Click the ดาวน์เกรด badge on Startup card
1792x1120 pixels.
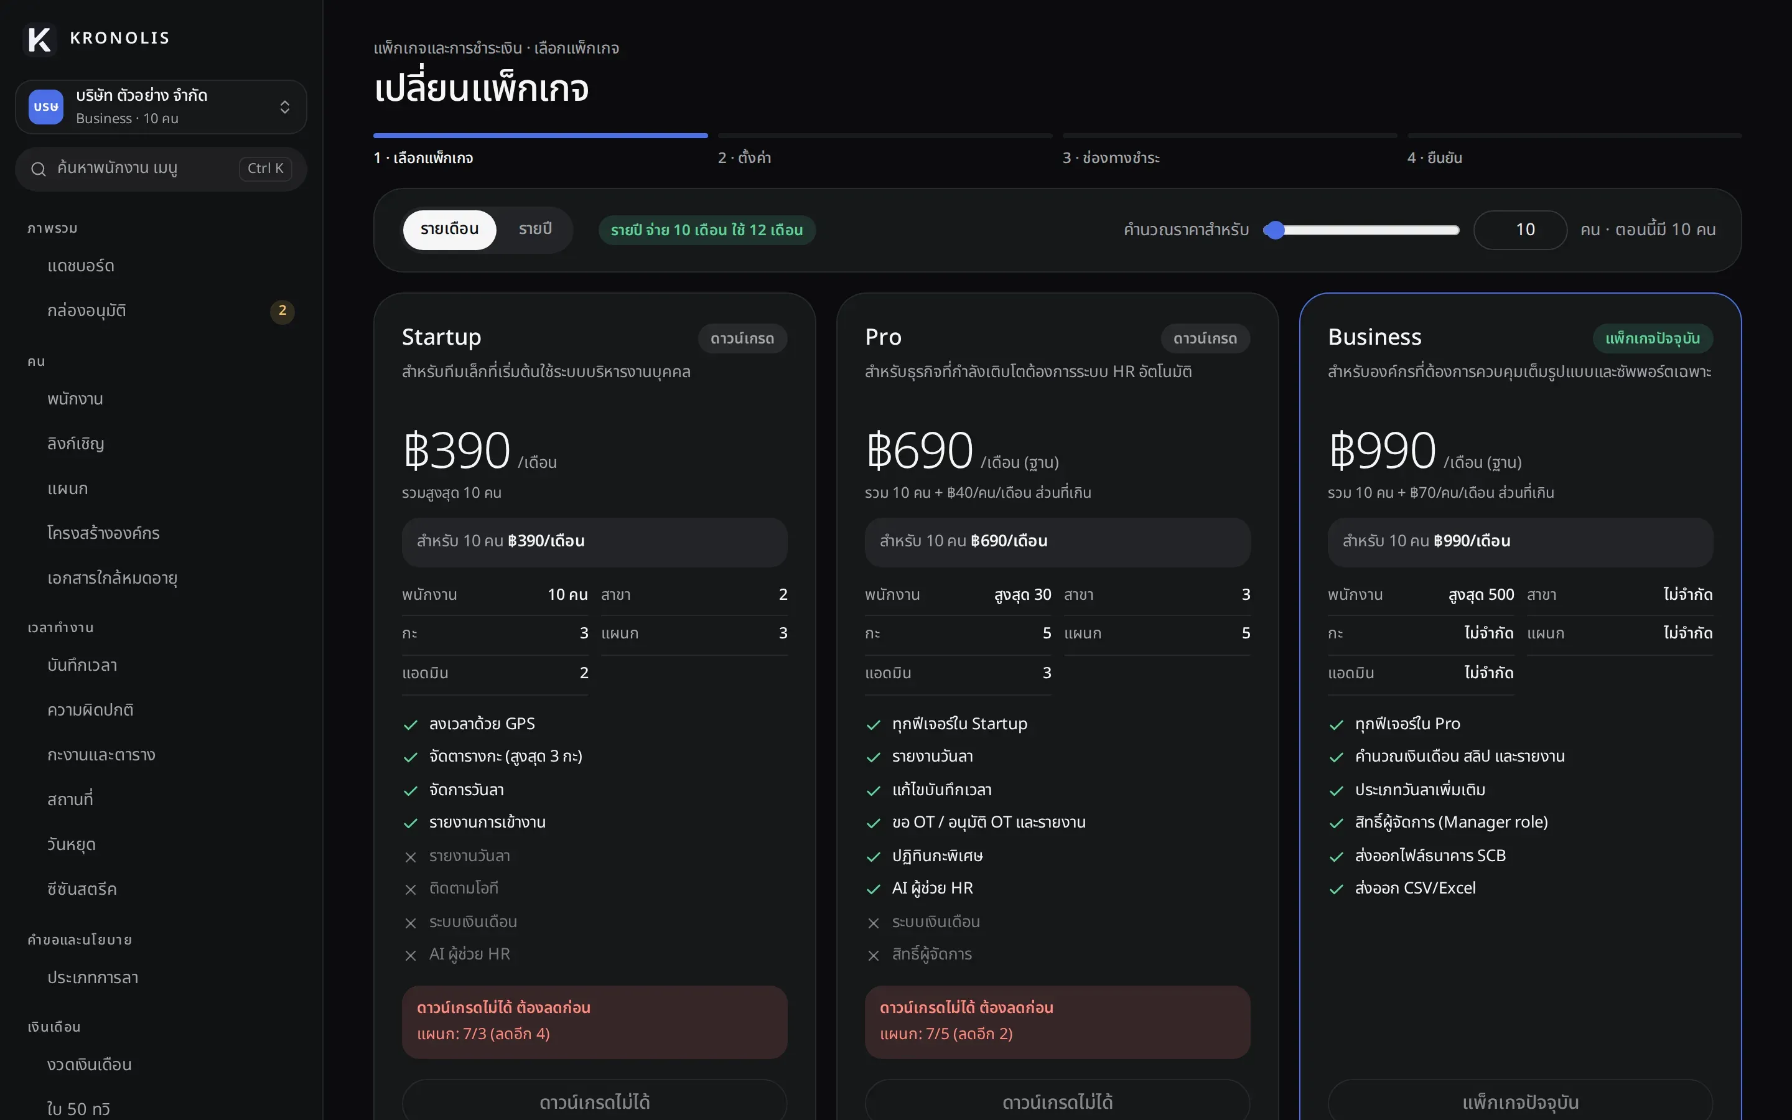tap(743, 338)
